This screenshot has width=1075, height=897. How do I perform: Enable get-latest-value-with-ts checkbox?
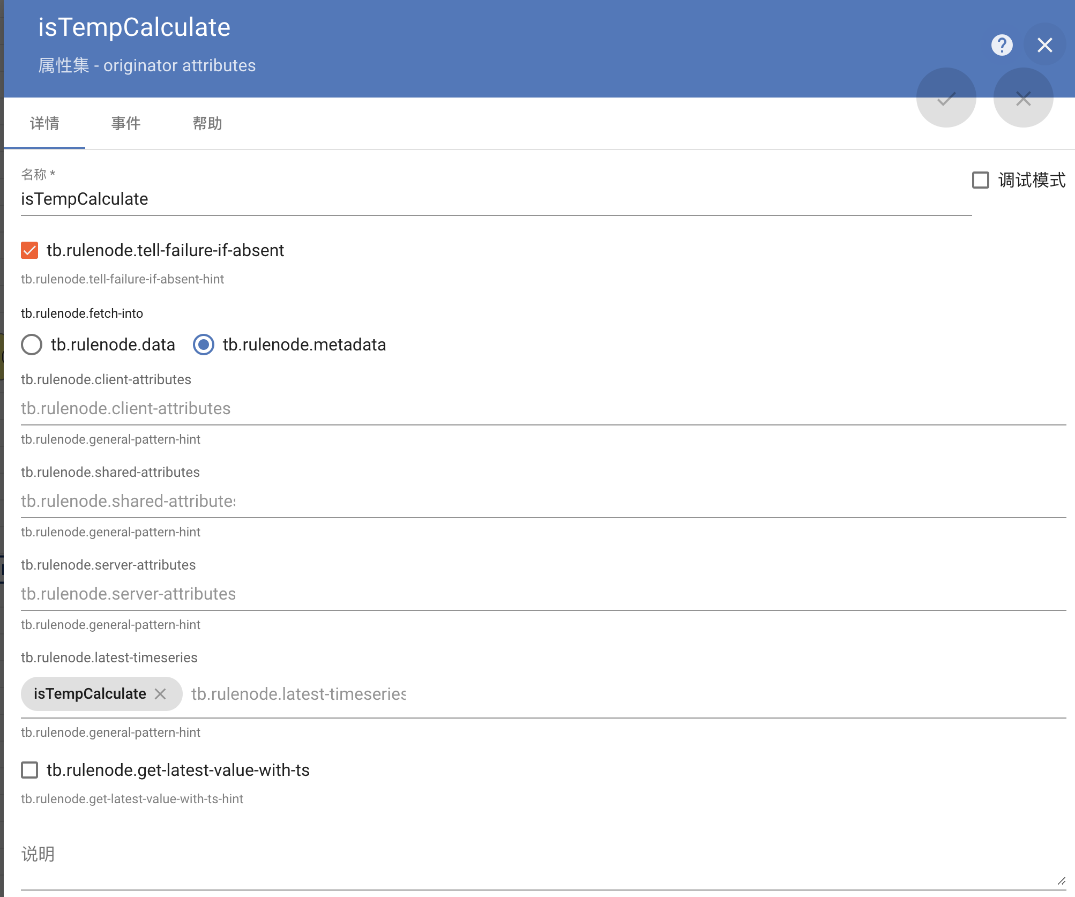point(29,770)
